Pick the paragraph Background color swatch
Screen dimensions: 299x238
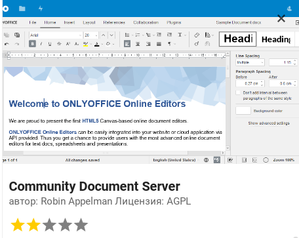click(x=243, y=111)
